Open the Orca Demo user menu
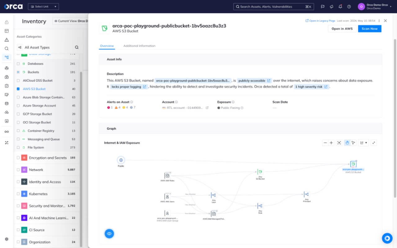This screenshot has width=397, height=248. pyautogui.click(x=375, y=7)
